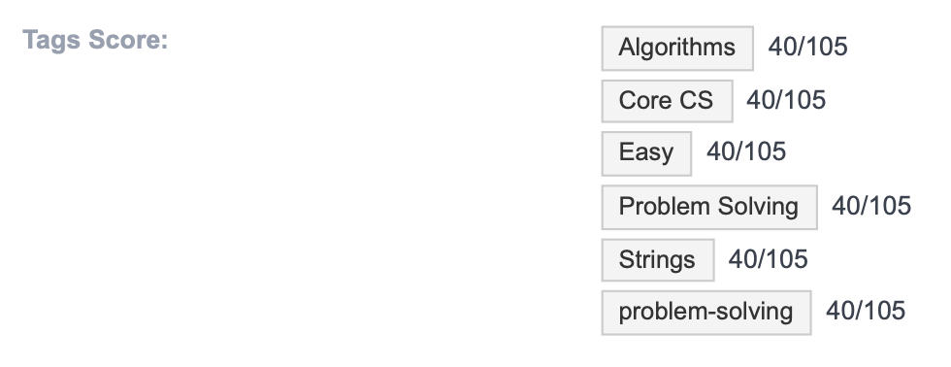This screenshot has height=367, width=951.
Task: View challenges tagged Strings
Action: pyautogui.click(x=658, y=260)
